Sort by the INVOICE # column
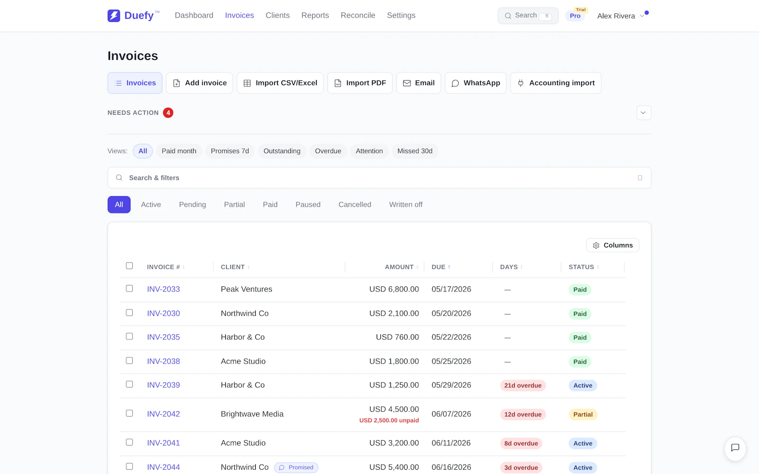Viewport: 759px width, 474px height. pyautogui.click(x=166, y=267)
